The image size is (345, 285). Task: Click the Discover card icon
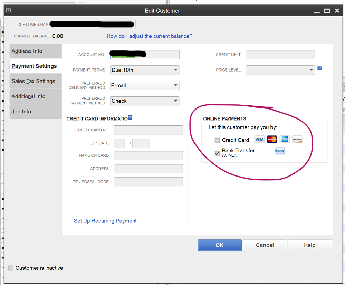pyautogui.click(x=297, y=139)
